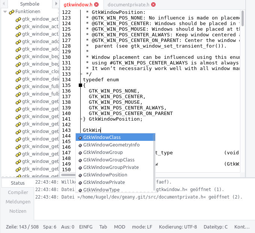The image size is (255, 233).
Task: Choose GtkWindowType suggestion
Action: [x=114, y=190]
